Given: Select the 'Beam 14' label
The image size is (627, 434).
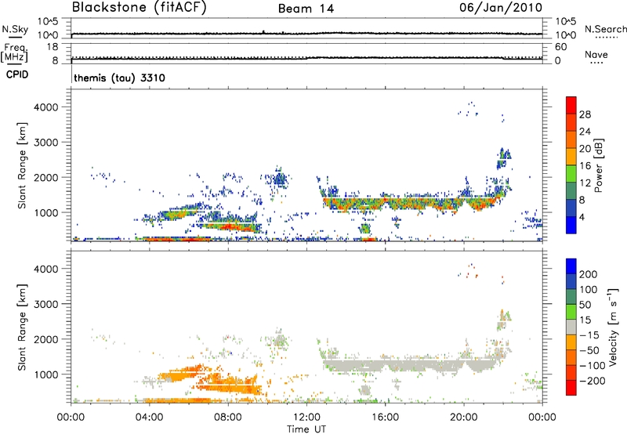Looking at the screenshot, I should click(x=306, y=9).
